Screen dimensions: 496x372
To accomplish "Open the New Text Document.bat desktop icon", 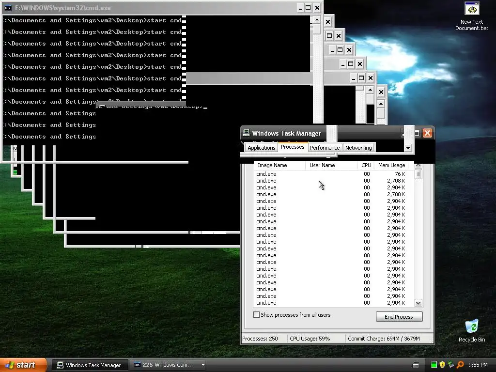I will (x=472, y=16).
